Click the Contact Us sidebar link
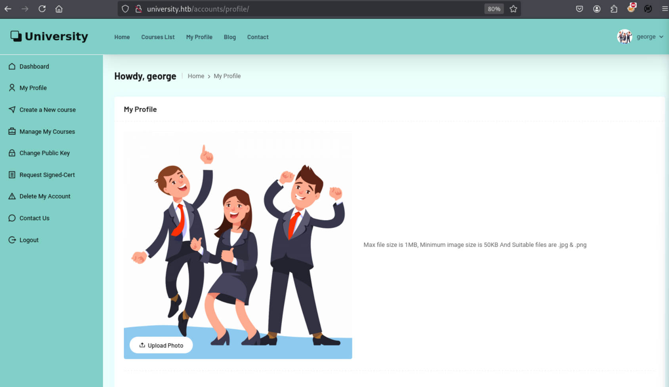Viewport: 669px width, 387px height. (34, 218)
